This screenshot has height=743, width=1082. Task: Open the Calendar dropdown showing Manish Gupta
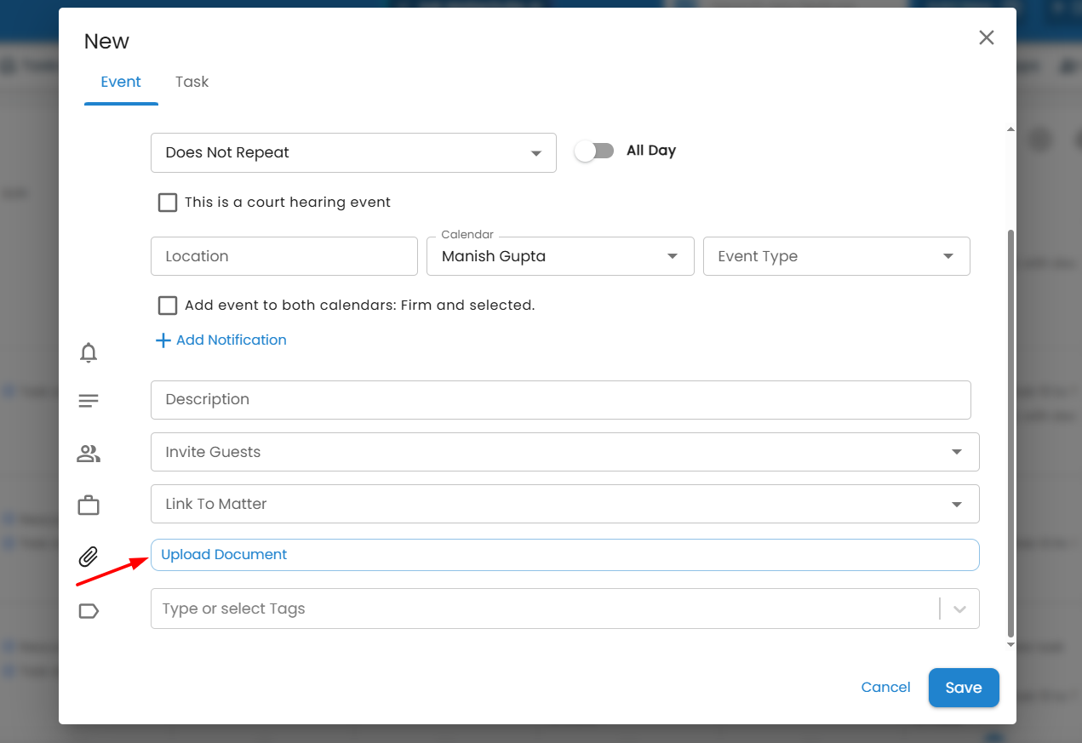click(x=560, y=256)
